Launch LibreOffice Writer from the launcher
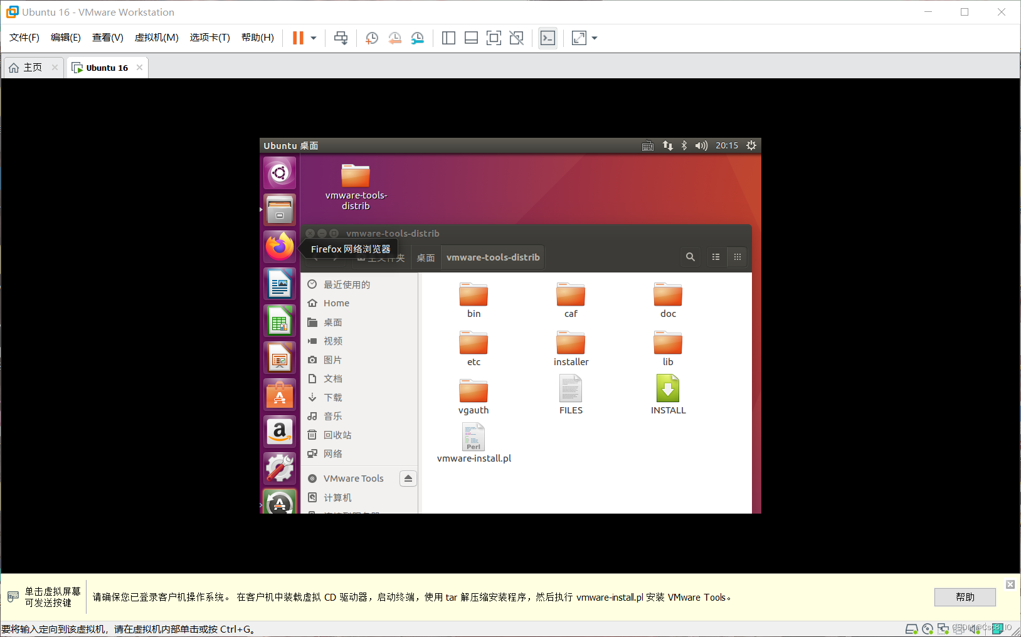 click(280, 284)
